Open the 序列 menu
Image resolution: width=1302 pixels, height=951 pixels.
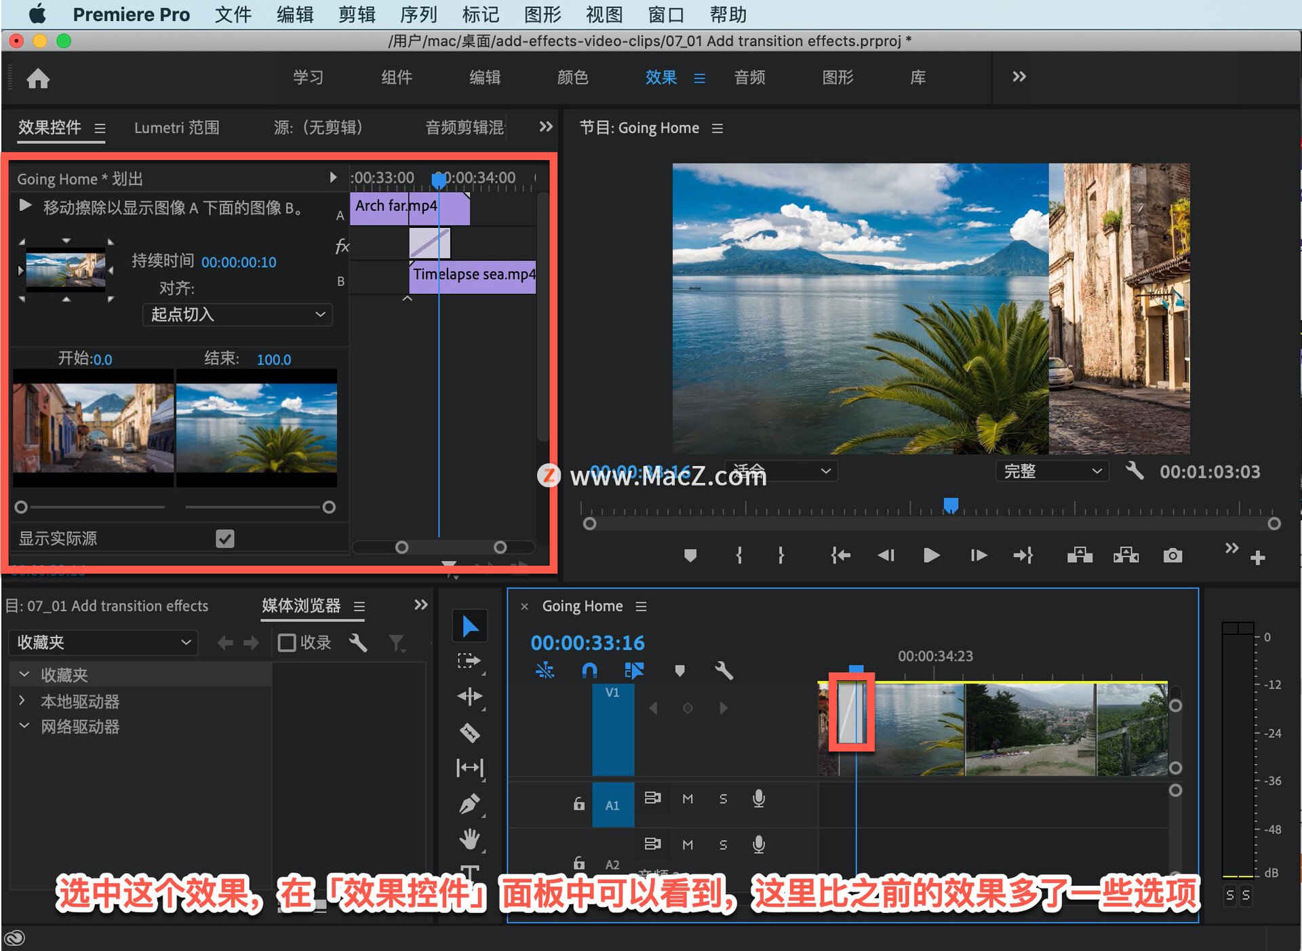coord(418,14)
